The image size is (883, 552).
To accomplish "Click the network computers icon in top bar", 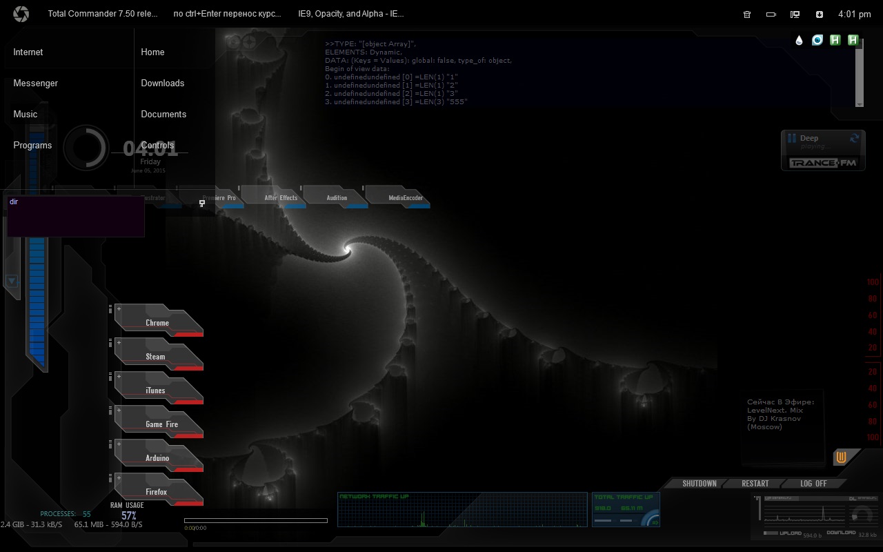I will point(795,14).
